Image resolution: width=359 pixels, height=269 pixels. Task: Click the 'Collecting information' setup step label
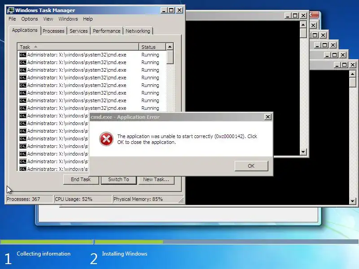click(44, 254)
